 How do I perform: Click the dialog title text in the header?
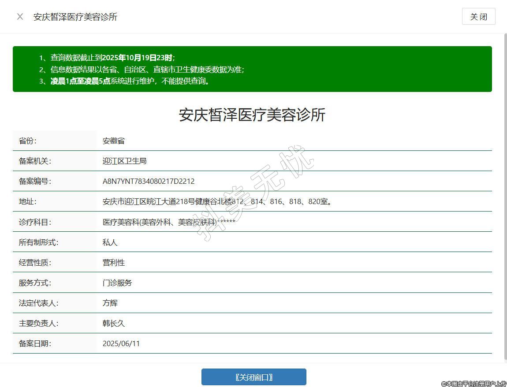pos(75,17)
